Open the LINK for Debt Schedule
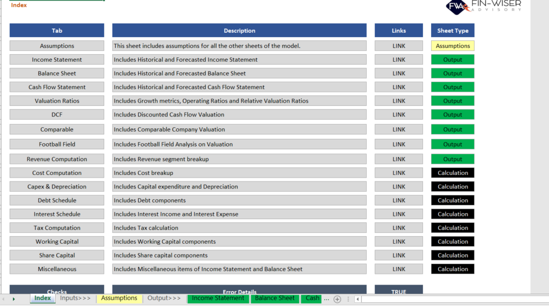Screen dimensions: 549x306 (399, 201)
